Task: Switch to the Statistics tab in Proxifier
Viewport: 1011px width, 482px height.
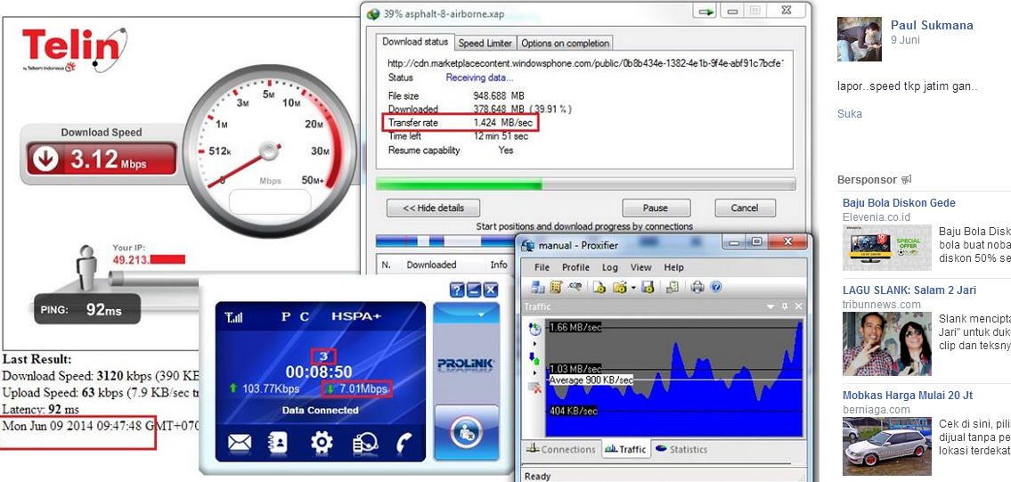Action: click(681, 449)
